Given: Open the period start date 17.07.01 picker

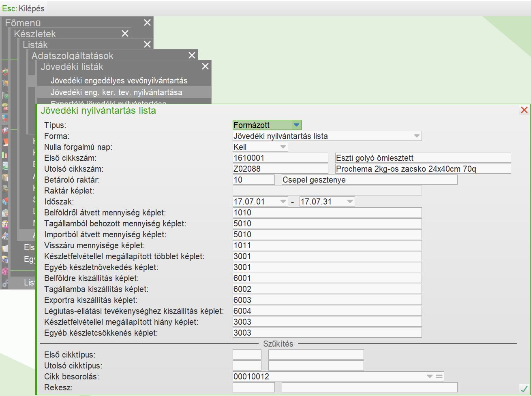Looking at the screenshot, I should click(283, 202).
